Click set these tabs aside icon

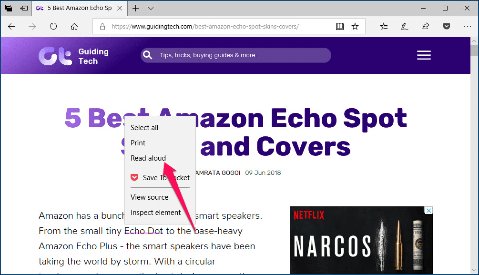click(24, 8)
